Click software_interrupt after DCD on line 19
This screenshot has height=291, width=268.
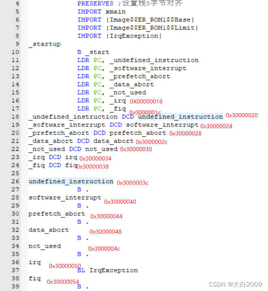162,125
